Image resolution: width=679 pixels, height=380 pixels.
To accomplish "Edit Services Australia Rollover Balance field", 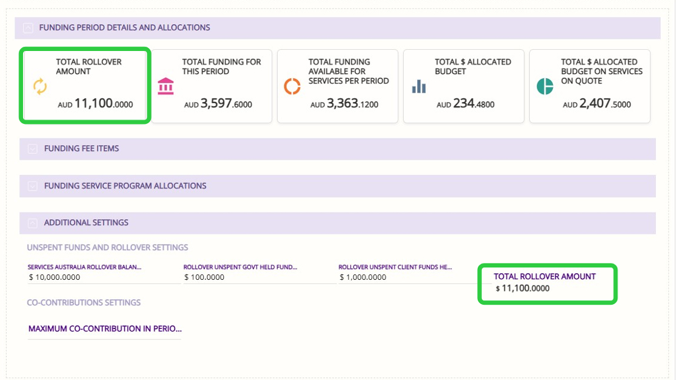I will click(103, 277).
